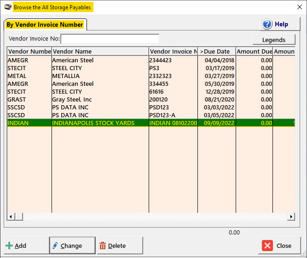The image size is (307, 258).
Task: Select the row with invoice PS3
Action: click(151, 68)
